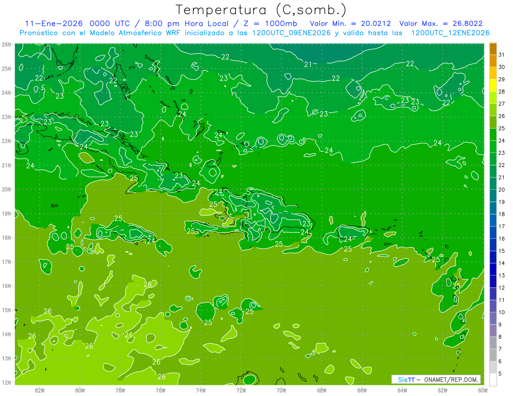513x396 pixels.
Task: Click the dark blue swatch between 13 and 14
Action: click(493, 269)
